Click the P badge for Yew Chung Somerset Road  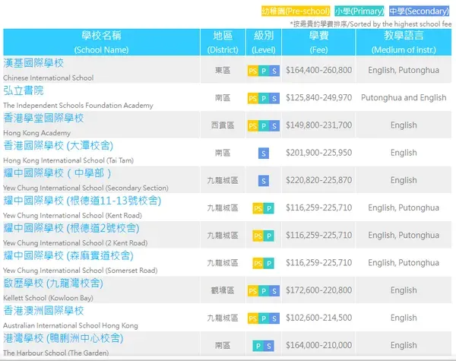(269, 264)
